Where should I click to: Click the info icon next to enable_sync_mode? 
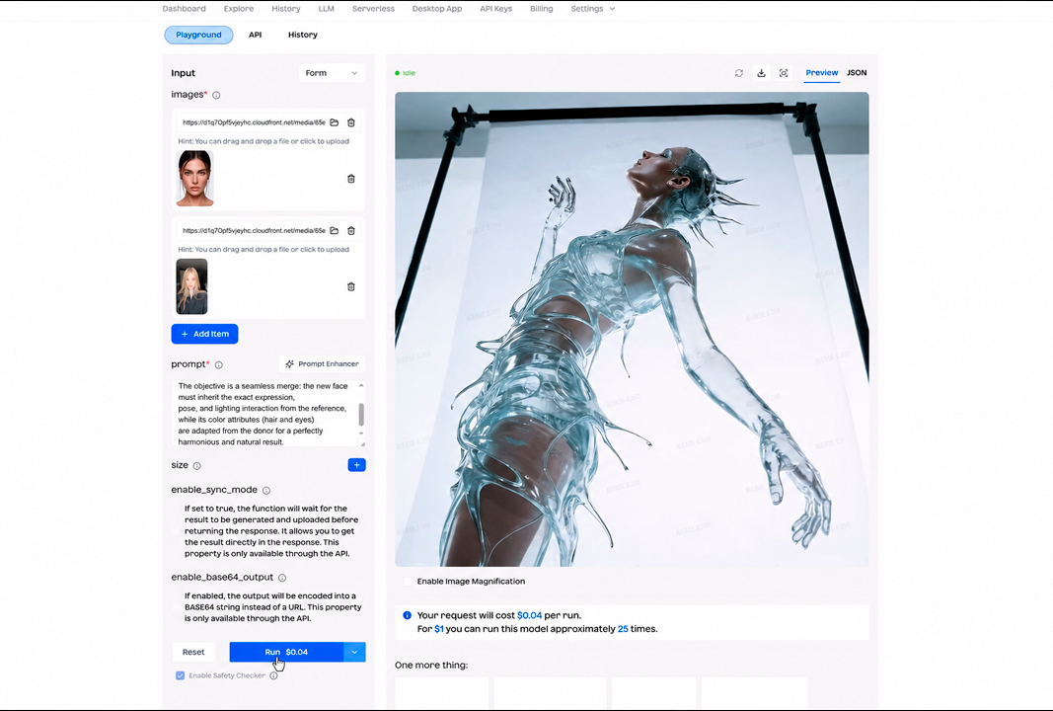tap(265, 491)
